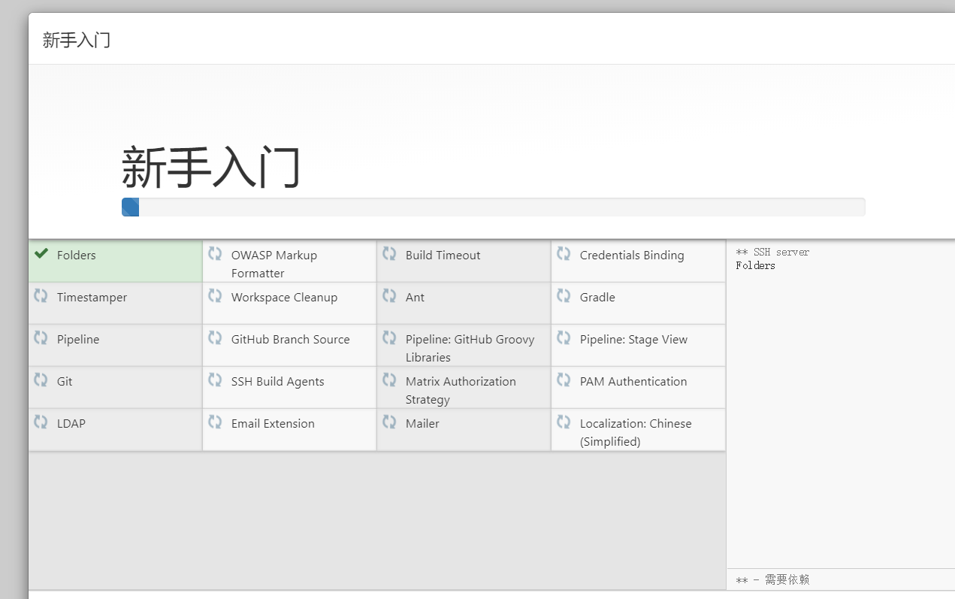Click the installation progress bar

(493, 207)
